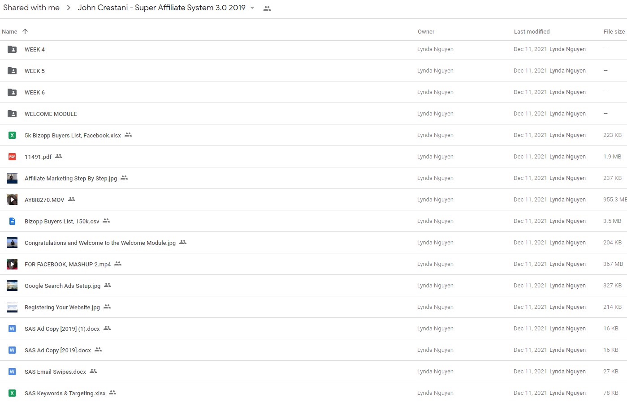Image resolution: width=627 pixels, height=402 pixels.
Task: Click shared icon beside 11491.pdf
Action: tap(59, 156)
